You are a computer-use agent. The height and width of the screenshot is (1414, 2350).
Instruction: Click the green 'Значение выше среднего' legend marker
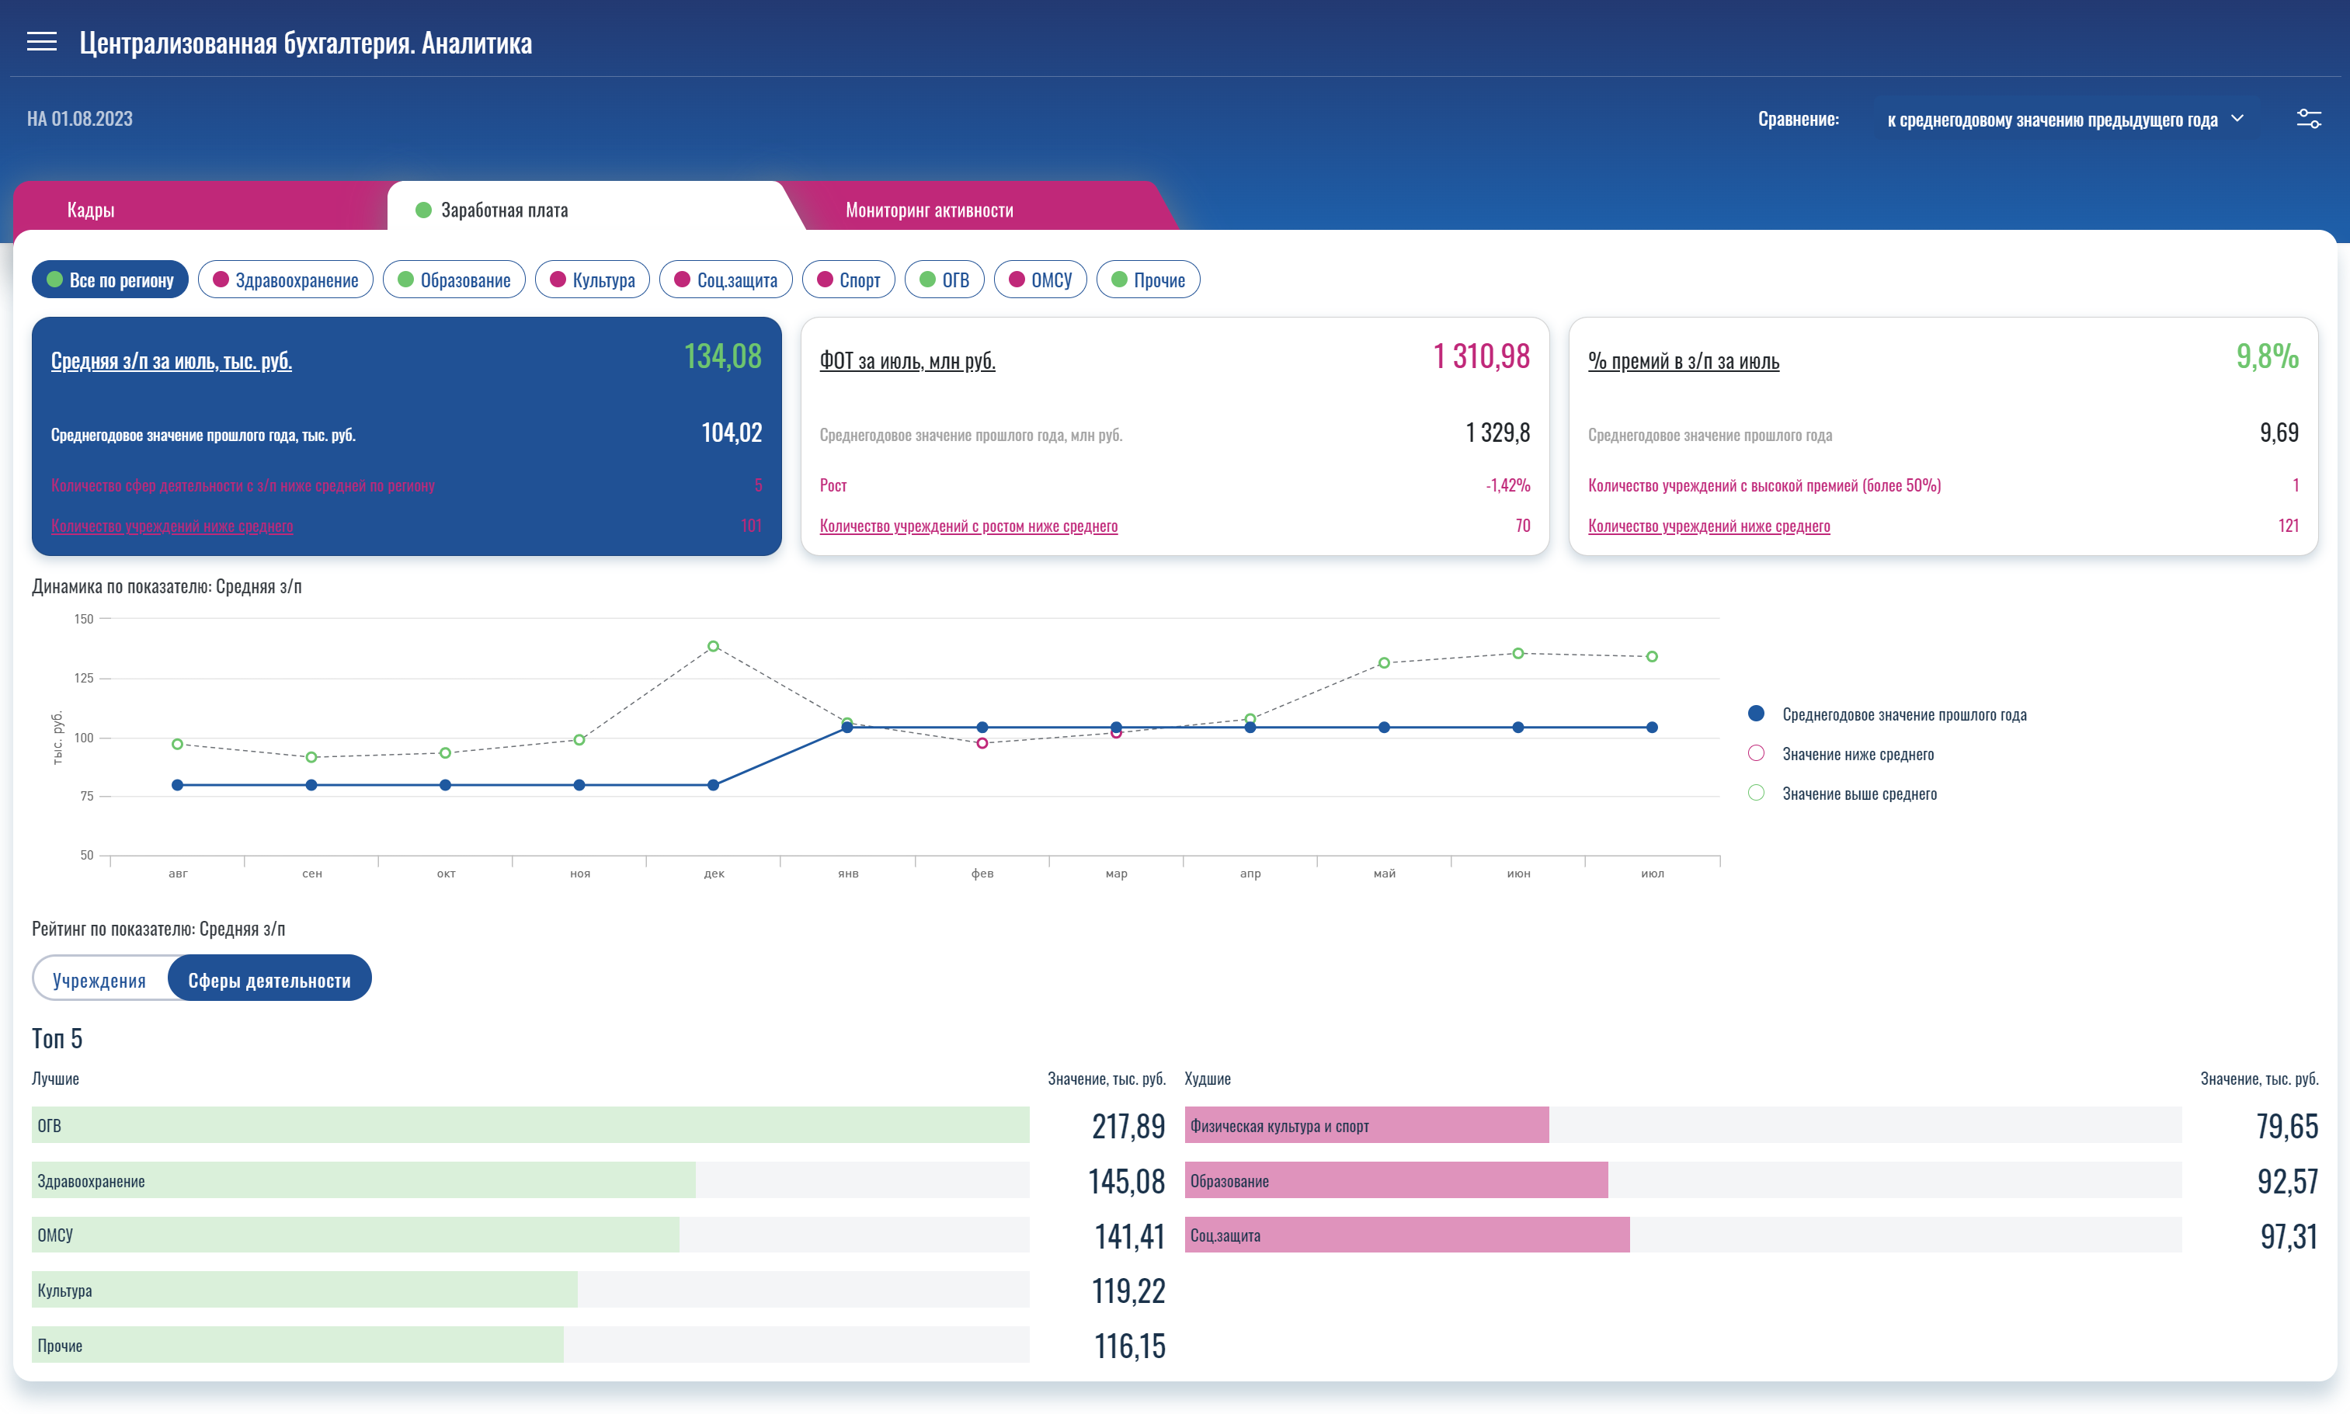1757,793
